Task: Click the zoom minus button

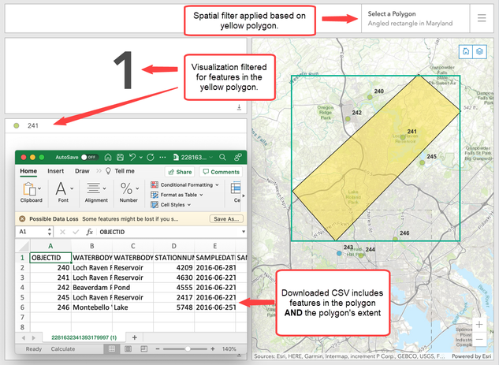Action: tap(157, 349)
